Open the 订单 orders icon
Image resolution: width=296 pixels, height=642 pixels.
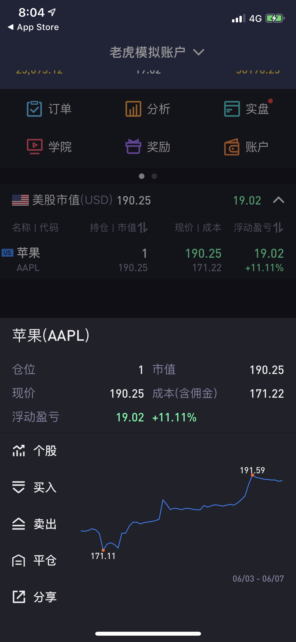pyautogui.click(x=34, y=109)
